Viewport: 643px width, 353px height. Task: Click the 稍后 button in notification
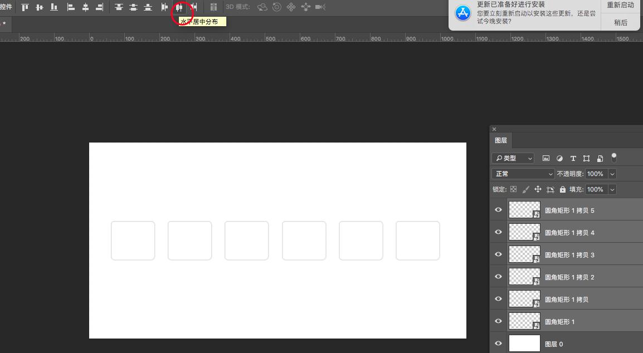point(620,23)
